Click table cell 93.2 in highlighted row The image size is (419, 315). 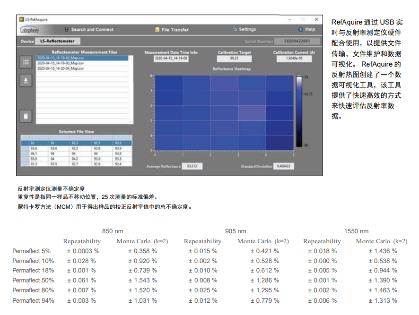[75, 143]
